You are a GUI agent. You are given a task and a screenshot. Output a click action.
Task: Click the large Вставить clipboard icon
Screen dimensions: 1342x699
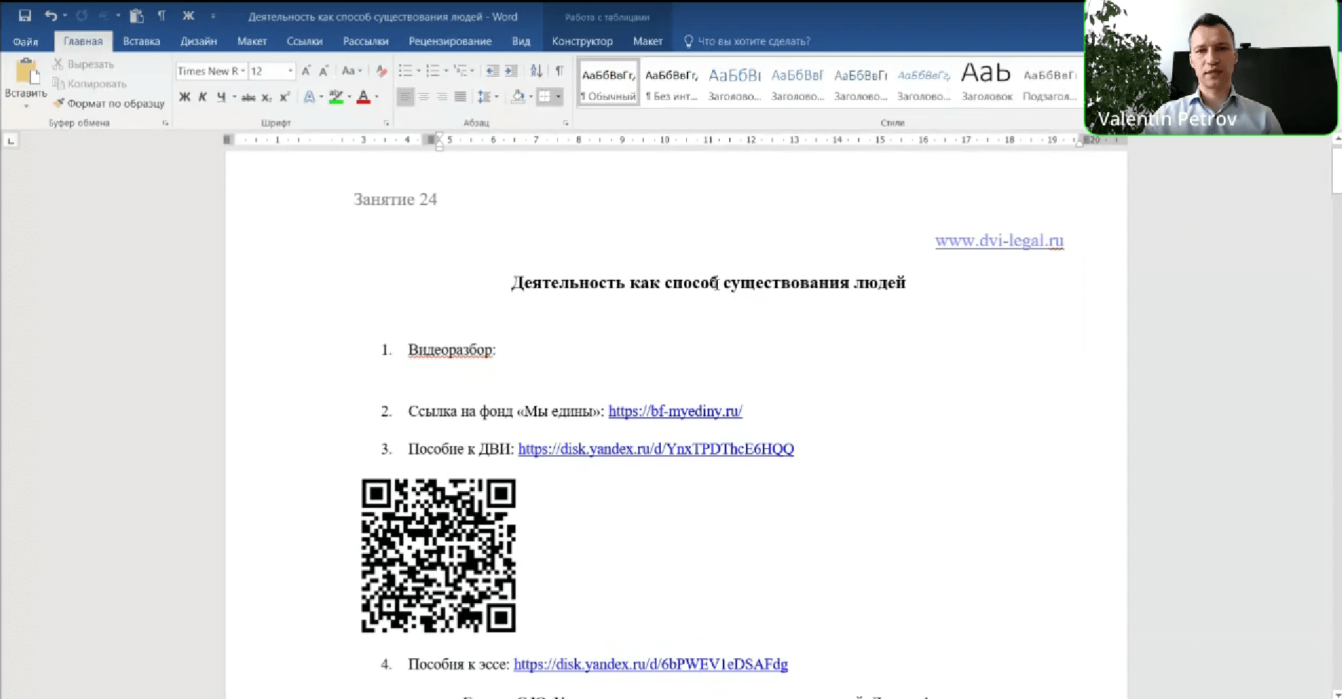click(26, 72)
